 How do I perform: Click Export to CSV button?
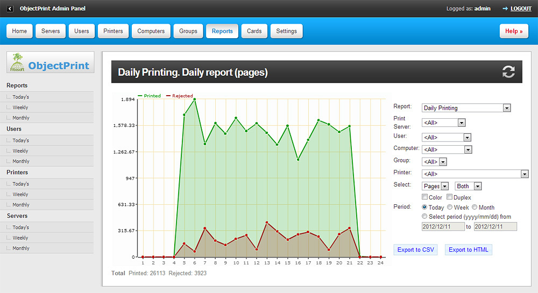pyautogui.click(x=415, y=250)
